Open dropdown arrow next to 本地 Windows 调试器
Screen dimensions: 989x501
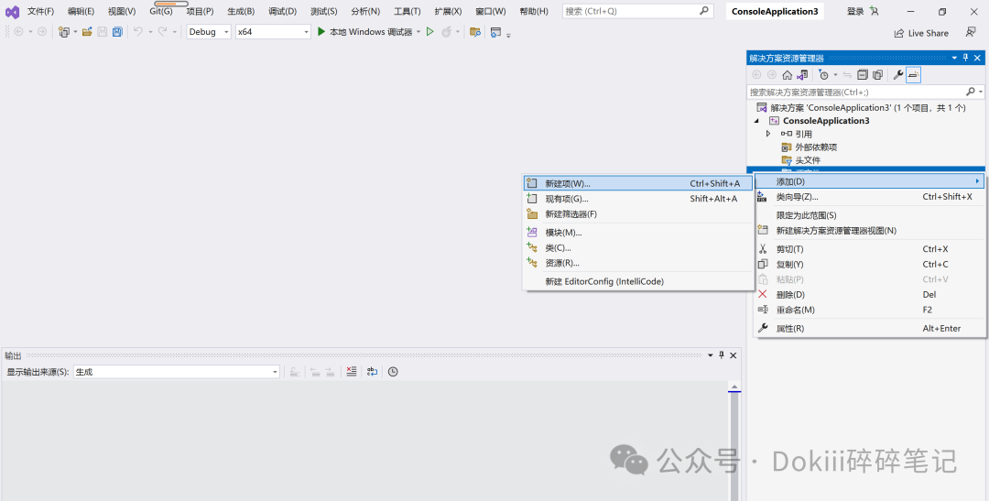pos(418,31)
